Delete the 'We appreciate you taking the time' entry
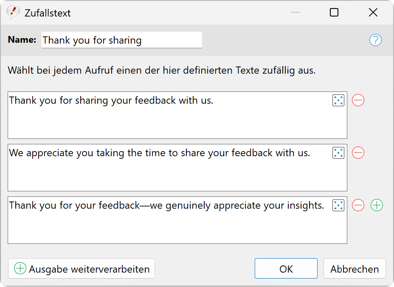The width and height of the screenshot is (394, 287). click(358, 153)
